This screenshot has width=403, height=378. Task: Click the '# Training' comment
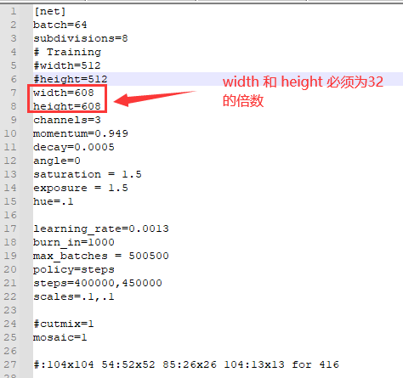[67, 52]
